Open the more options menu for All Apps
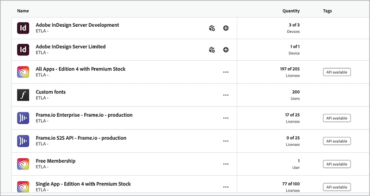This screenshot has height=196, width=370. (226, 72)
